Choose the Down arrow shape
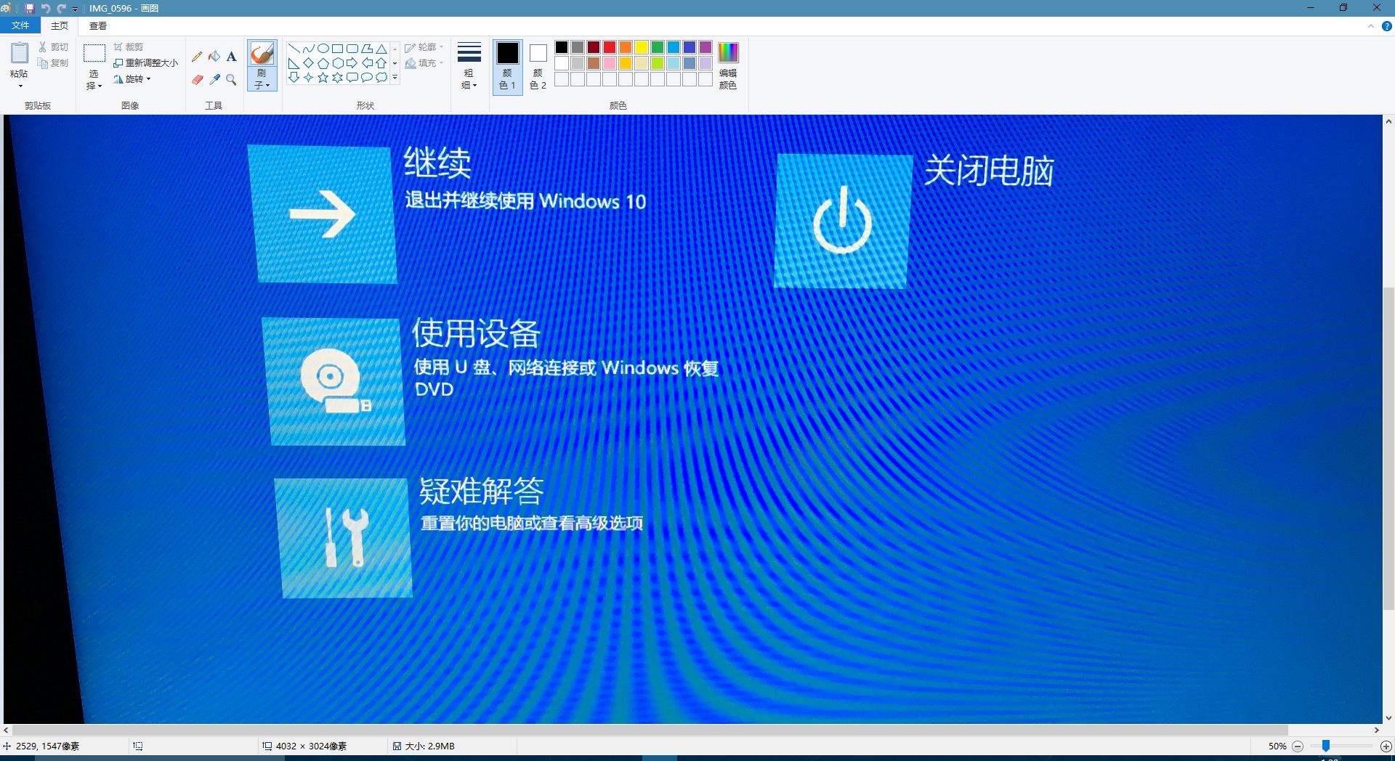The image size is (1395, 761). tap(294, 78)
